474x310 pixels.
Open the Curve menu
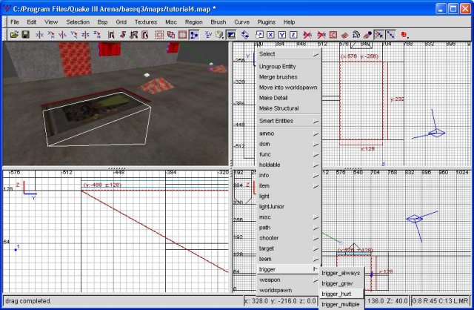coord(242,22)
